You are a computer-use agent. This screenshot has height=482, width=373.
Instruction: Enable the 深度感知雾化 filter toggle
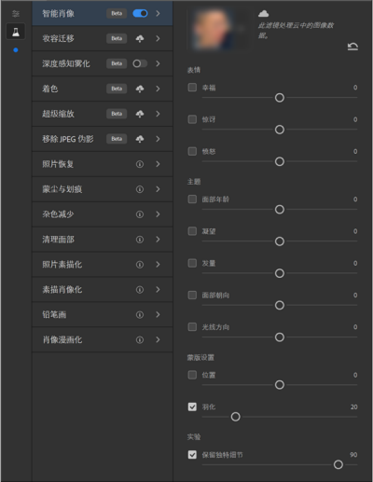(x=140, y=63)
